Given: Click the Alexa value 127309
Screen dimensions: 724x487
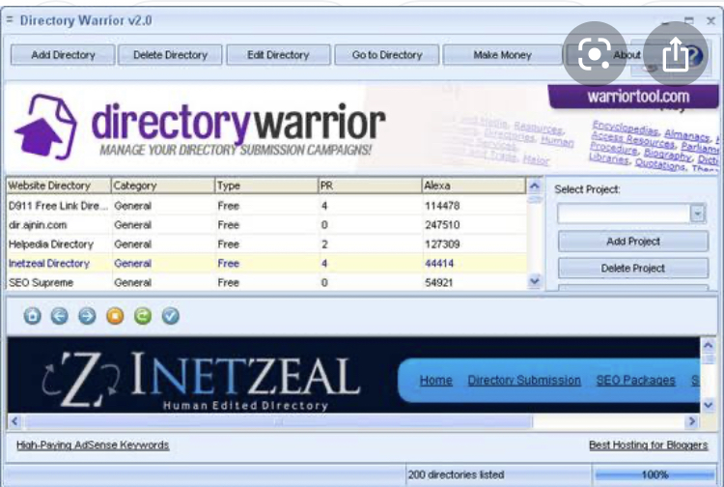Looking at the screenshot, I should [x=442, y=243].
